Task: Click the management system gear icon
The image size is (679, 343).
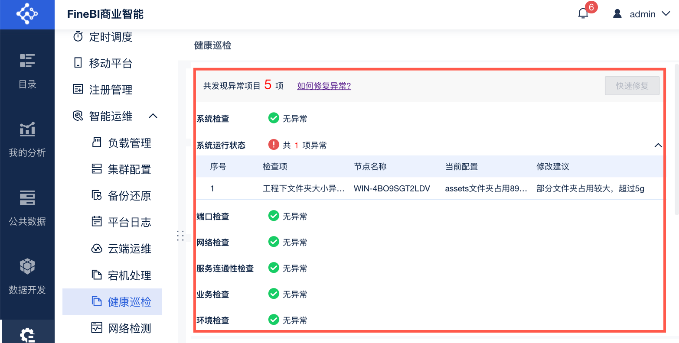Action: point(27,334)
